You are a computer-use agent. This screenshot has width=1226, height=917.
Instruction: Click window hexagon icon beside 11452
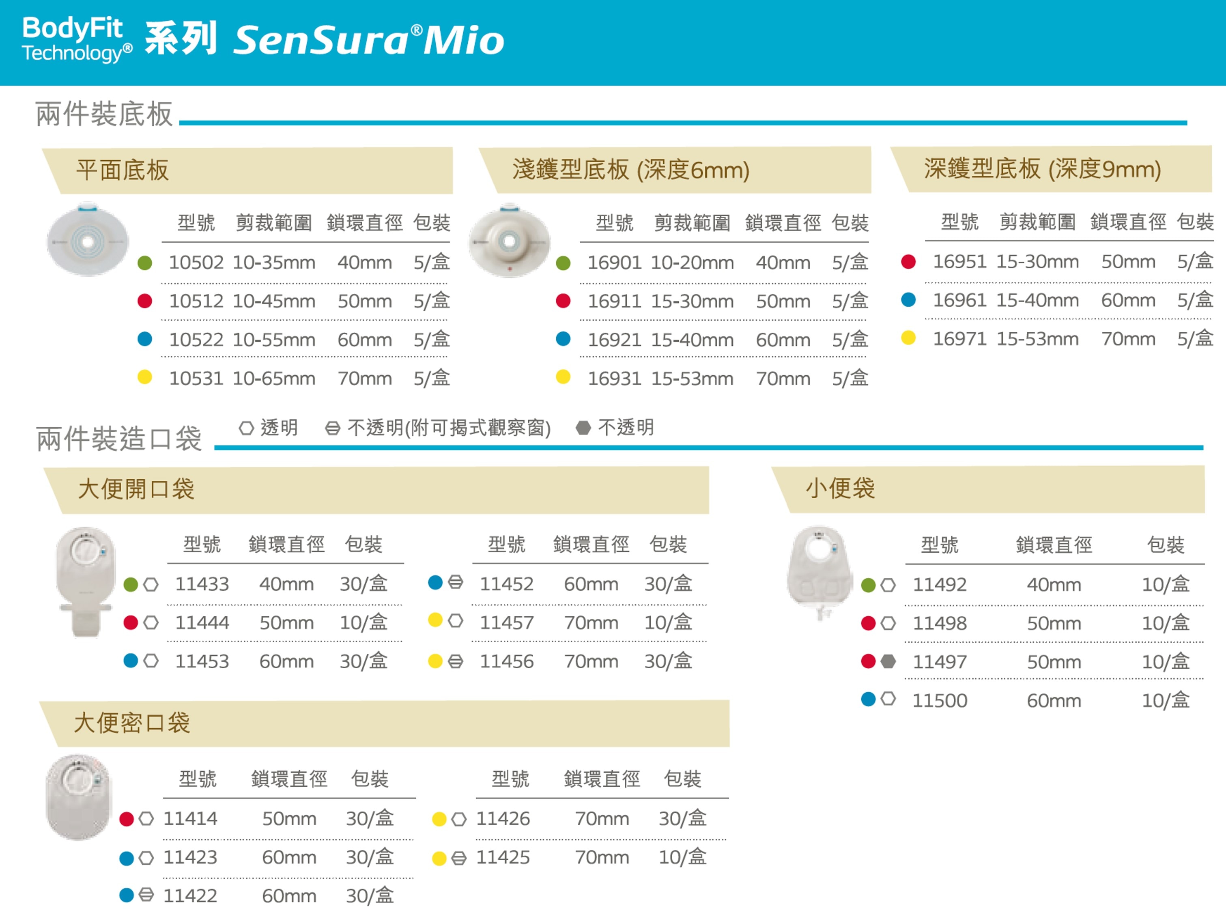[x=456, y=582]
